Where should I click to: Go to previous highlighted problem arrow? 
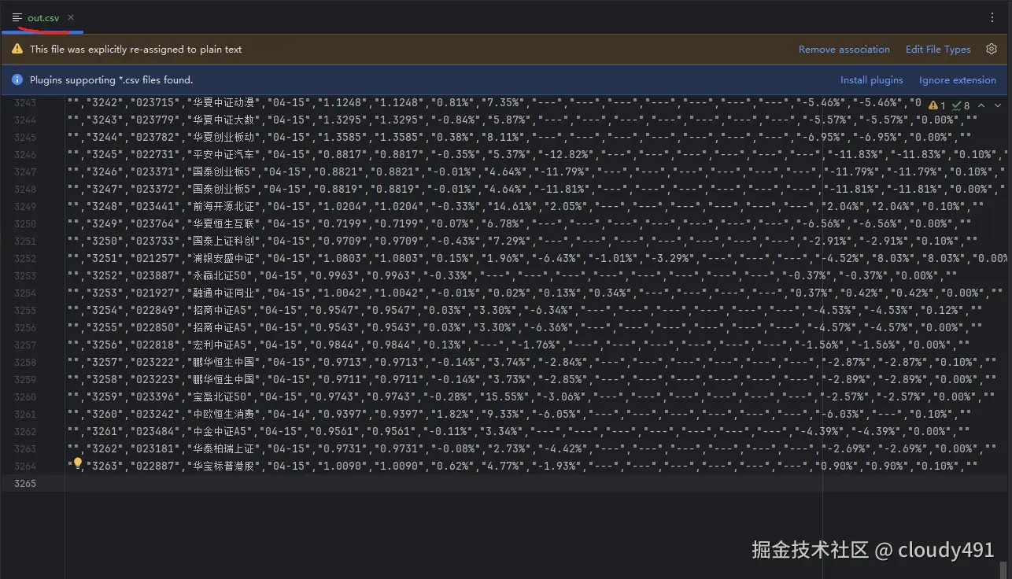click(981, 105)
